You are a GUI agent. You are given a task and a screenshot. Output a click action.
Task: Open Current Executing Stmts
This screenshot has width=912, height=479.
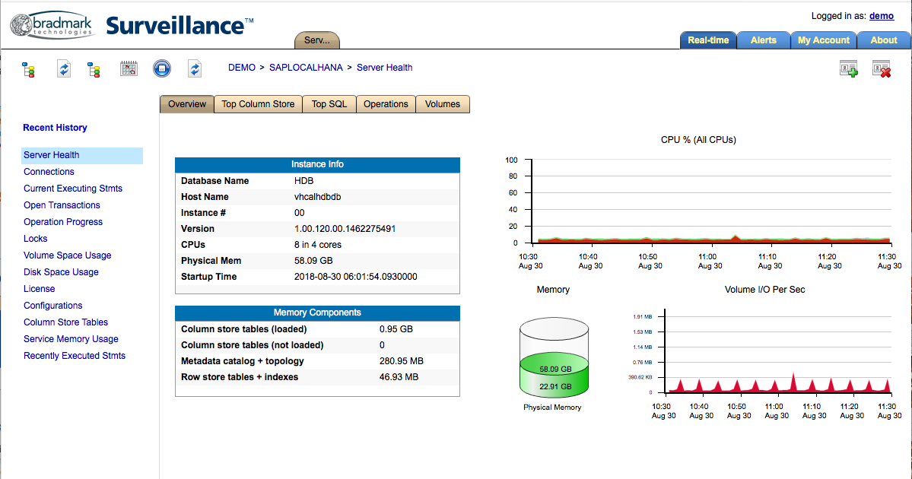pos(73,189)
